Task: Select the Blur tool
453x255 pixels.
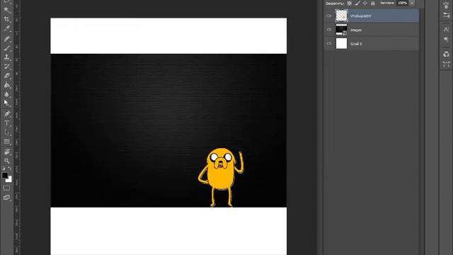Action: coord(6,94)
